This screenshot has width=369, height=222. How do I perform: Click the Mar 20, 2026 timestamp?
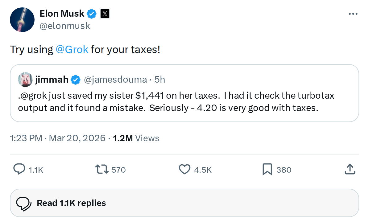(77, 138)
